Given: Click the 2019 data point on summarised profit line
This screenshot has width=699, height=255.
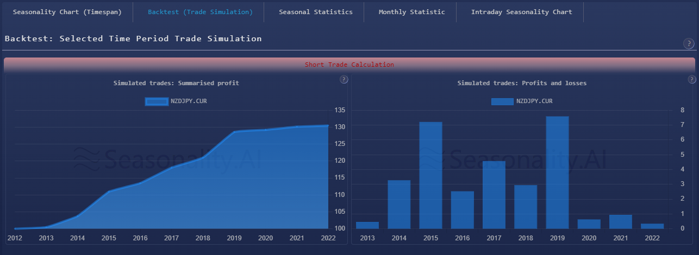Looking at the screenshot, I should tap(234, 132).
